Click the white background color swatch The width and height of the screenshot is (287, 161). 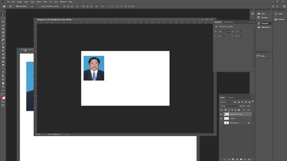pyautogui.click(x=4, y=98)
